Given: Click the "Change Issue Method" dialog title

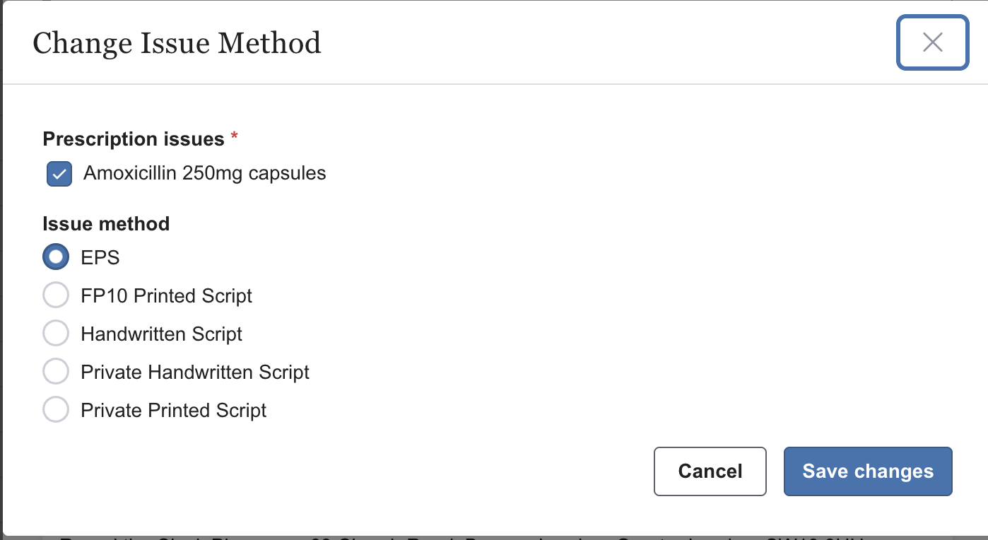Looking at the screenshot, I should click(x=177, y=43).
